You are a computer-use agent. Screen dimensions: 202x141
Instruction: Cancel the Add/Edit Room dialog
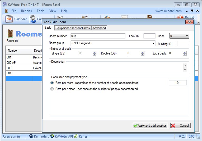[x=180, y=126]
